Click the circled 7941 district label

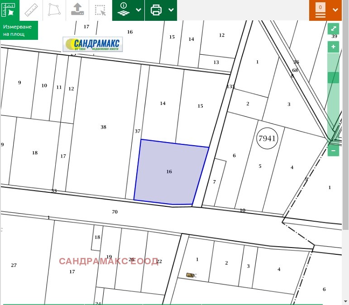[x=267, y=138]
